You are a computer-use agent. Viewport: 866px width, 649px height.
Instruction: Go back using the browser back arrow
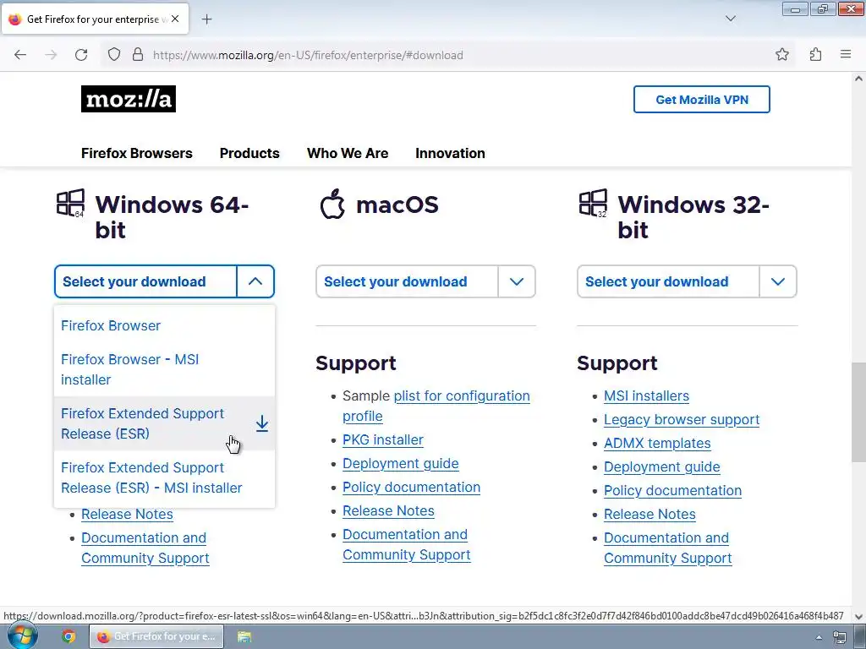click(x=20, y=55)
